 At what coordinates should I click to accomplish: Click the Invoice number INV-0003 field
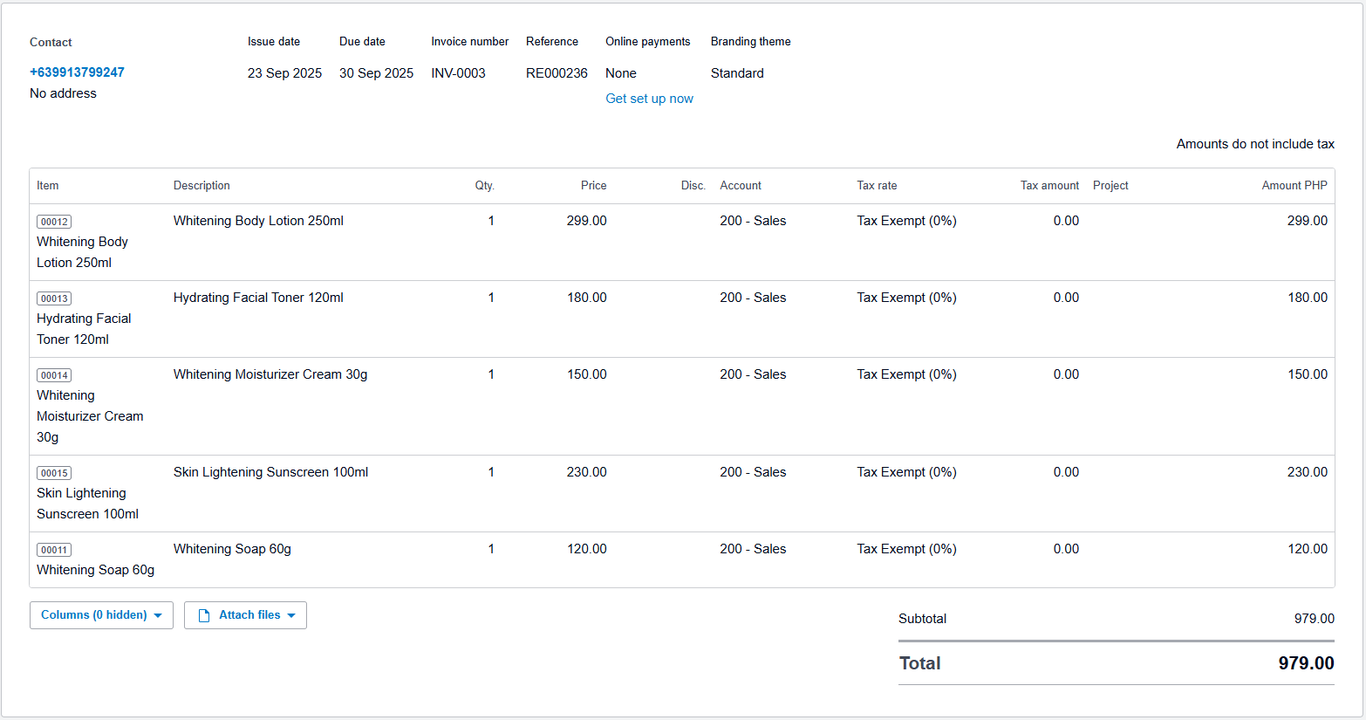click(458, 73)
